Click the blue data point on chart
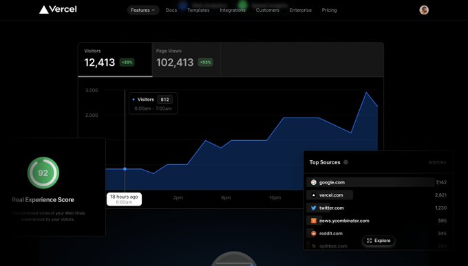The image size is (468, 266). tap(125, 169)
